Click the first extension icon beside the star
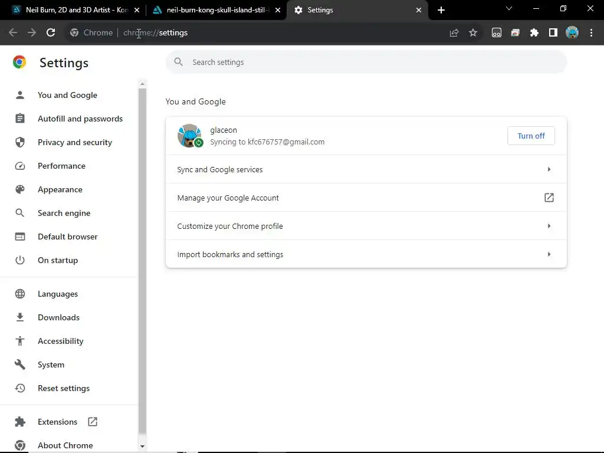 pyautogui.click(x=497, y=33)
